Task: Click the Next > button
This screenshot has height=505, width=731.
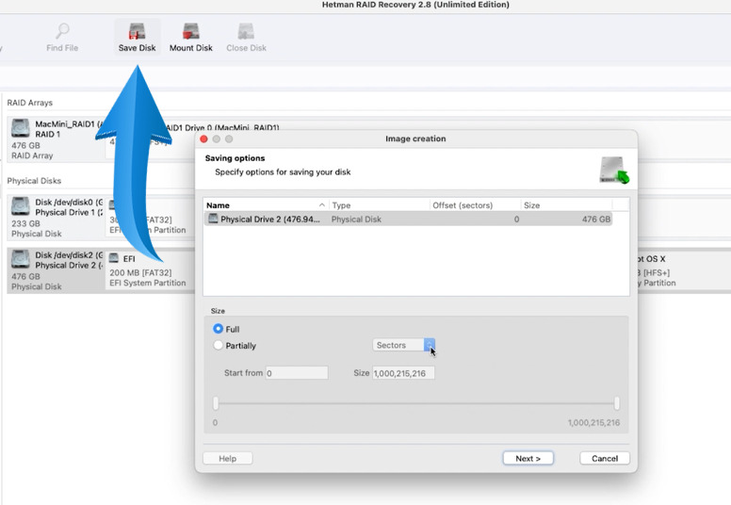Action: point(528,459)
